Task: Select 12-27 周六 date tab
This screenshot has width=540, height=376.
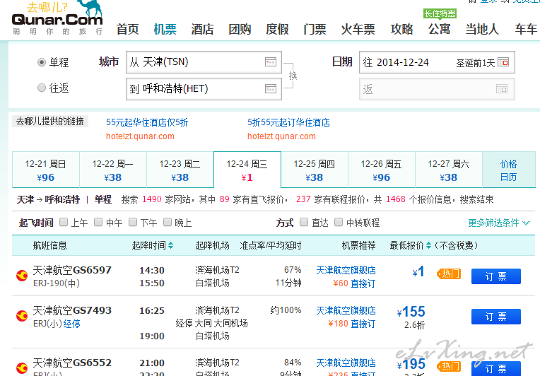Action: tap(449, 170)
